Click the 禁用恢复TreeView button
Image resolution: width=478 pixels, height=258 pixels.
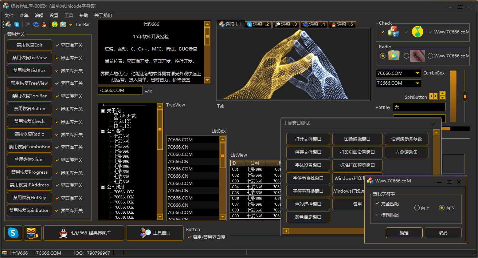coord(29,83)
